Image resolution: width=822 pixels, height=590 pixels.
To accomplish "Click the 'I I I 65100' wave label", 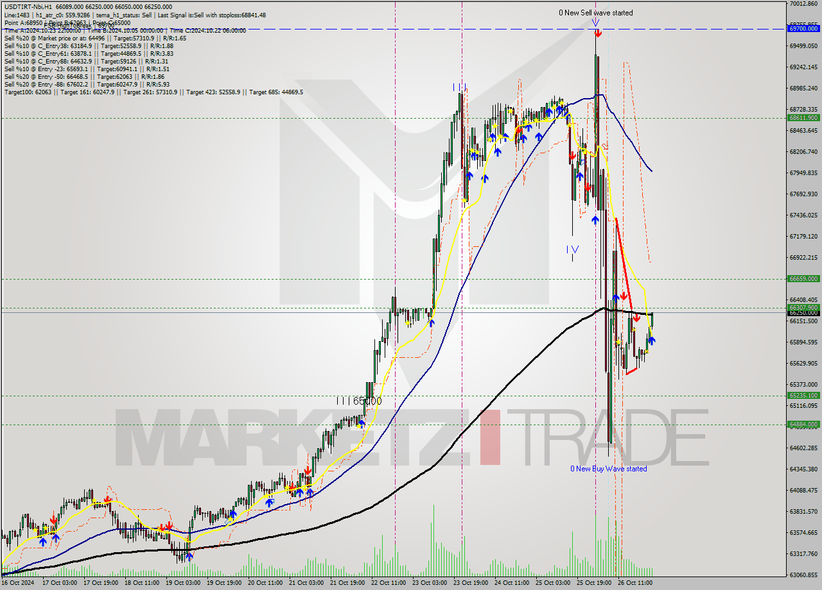I will [x=359, y=401].
